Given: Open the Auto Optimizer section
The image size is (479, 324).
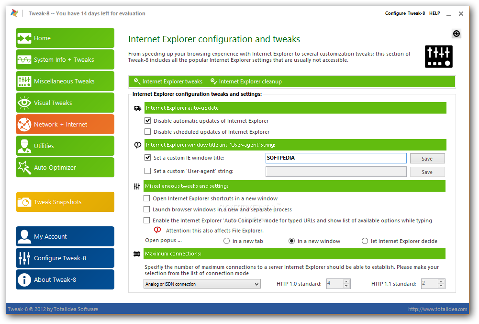Looking at the screenshot, I should click(65, 168).
